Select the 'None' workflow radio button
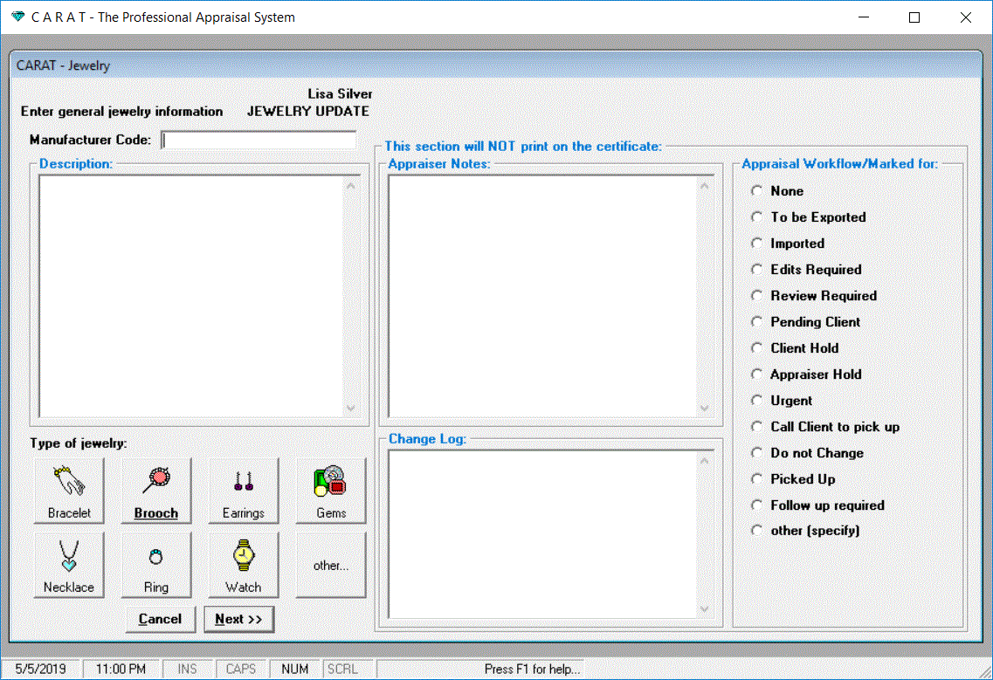The width and height of the screenshot is (993, 680). tap(757, 191)
